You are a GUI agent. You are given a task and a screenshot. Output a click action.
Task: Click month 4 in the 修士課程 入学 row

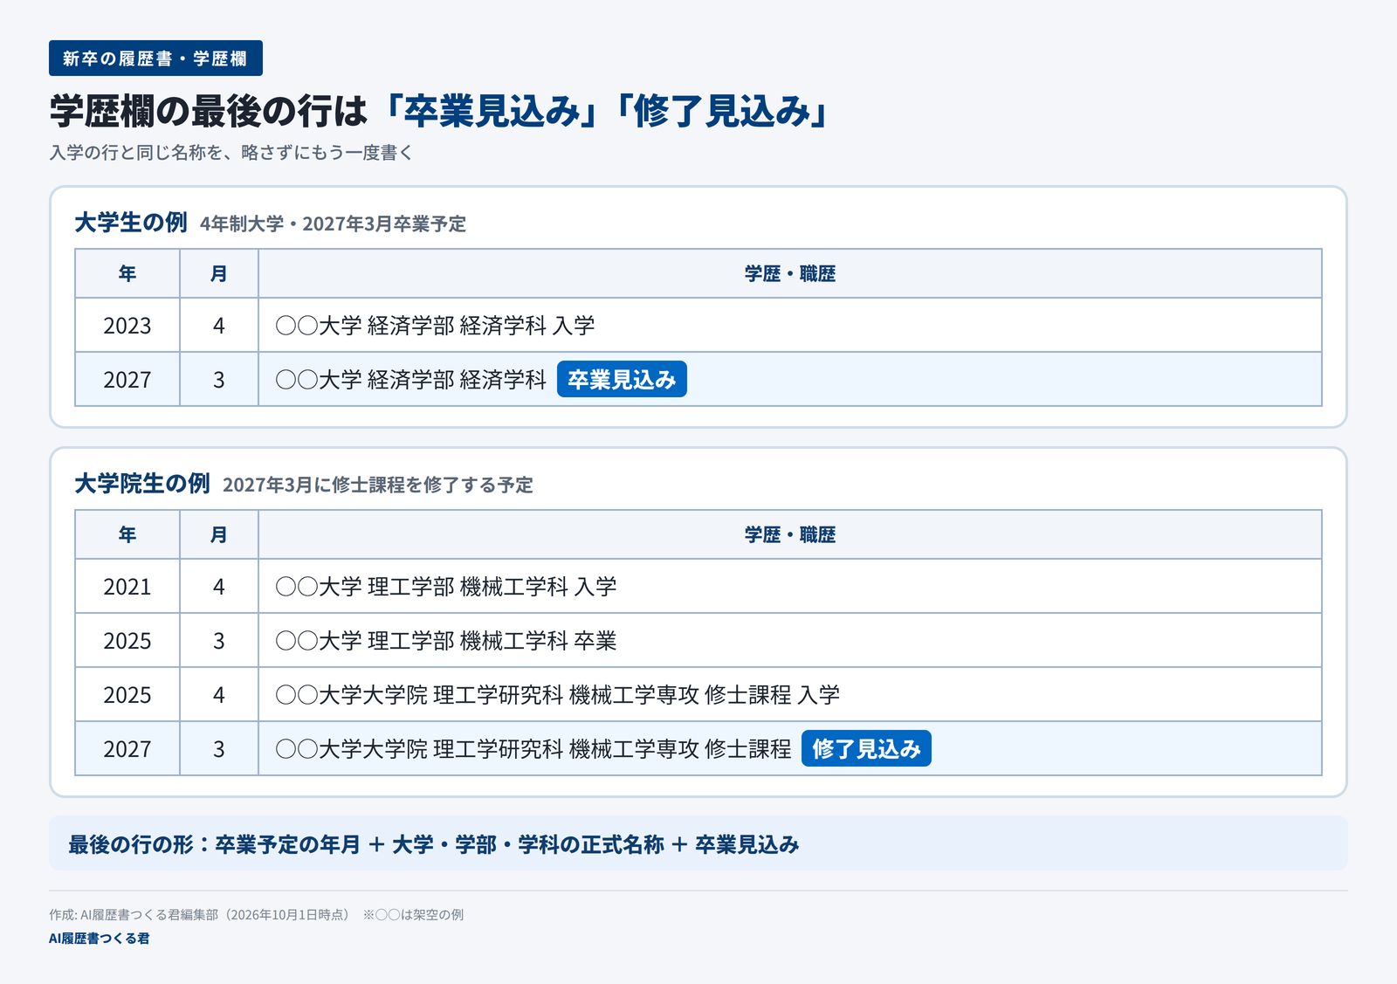219,695
